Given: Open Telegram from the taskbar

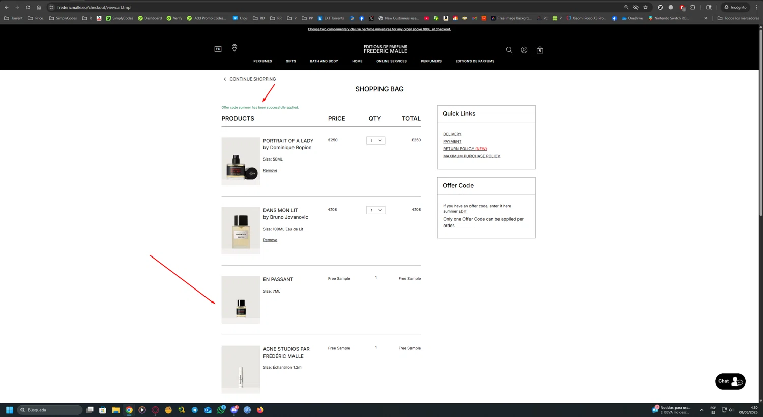Looking at the screenshot, I should [195, 410].
